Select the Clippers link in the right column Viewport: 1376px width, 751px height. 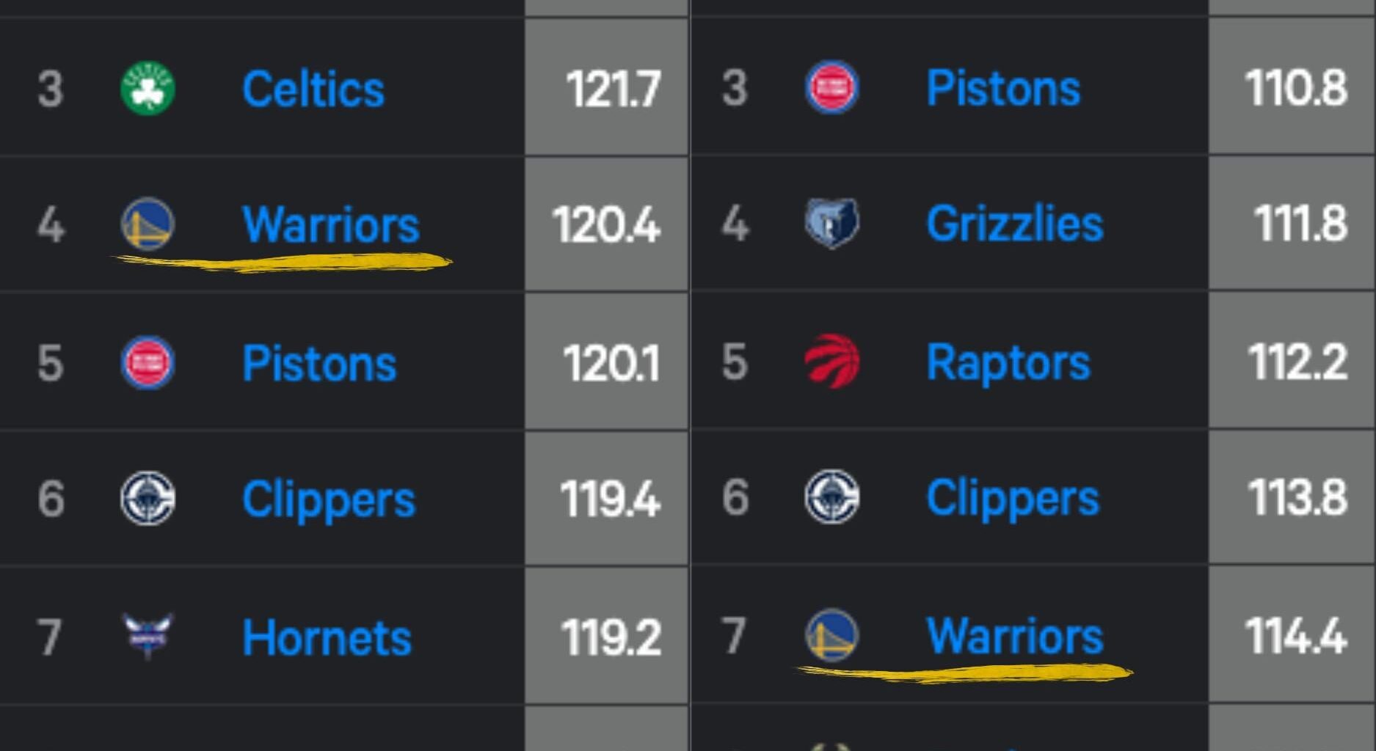[x=1011, y=497]
